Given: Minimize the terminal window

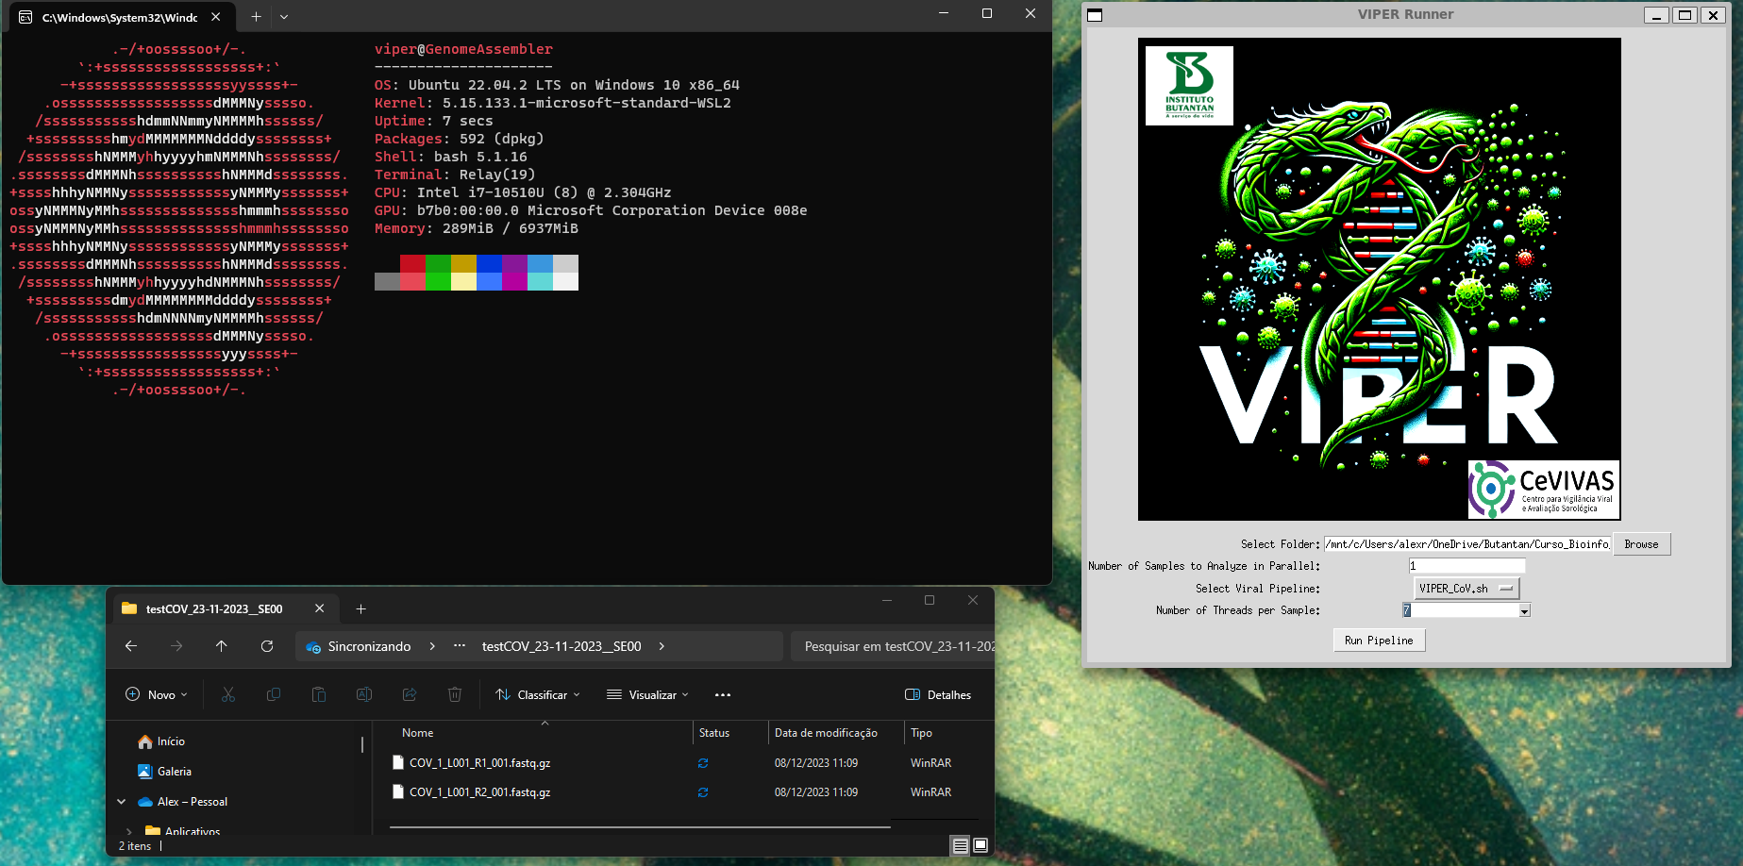Looking at the screenshot, I should 944,14.
